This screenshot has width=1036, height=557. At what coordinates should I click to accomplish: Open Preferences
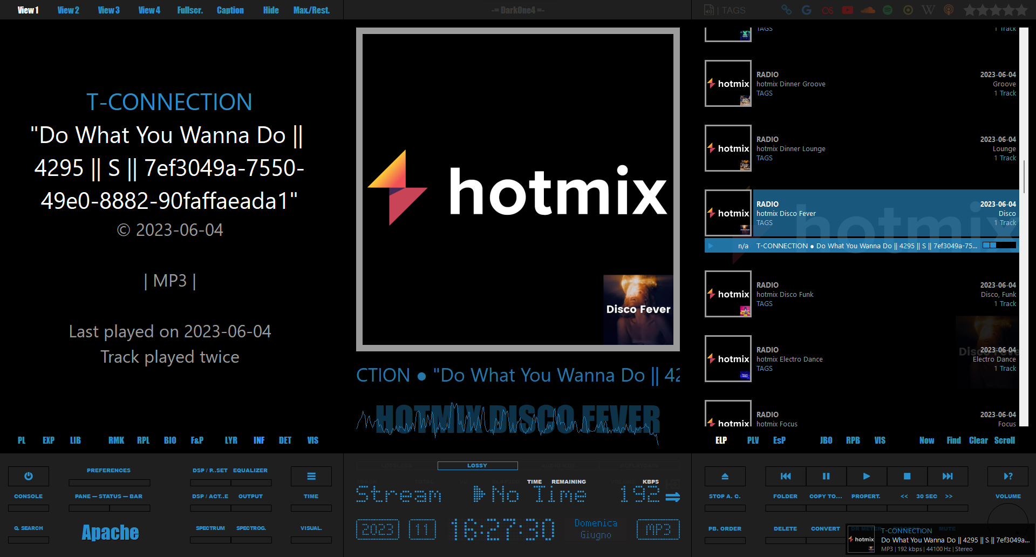(109, 471)
